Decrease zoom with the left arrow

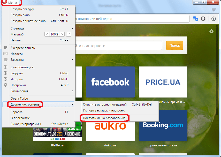coord(47,34)
